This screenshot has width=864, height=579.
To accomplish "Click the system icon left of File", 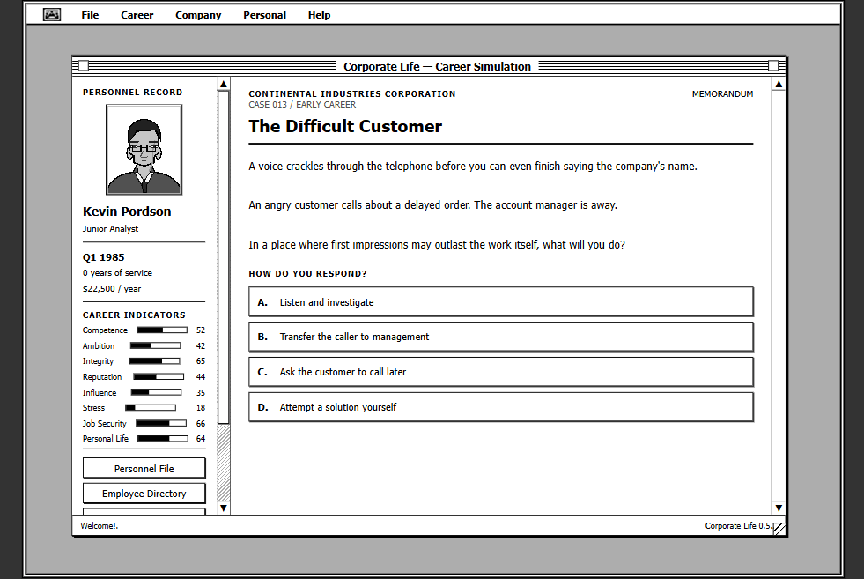I will [x=52, y=15].
